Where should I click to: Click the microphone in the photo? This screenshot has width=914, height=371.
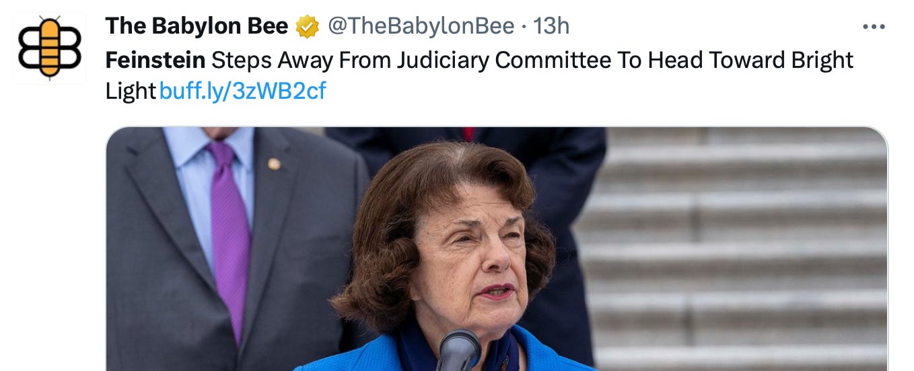[x=458, y=351]
